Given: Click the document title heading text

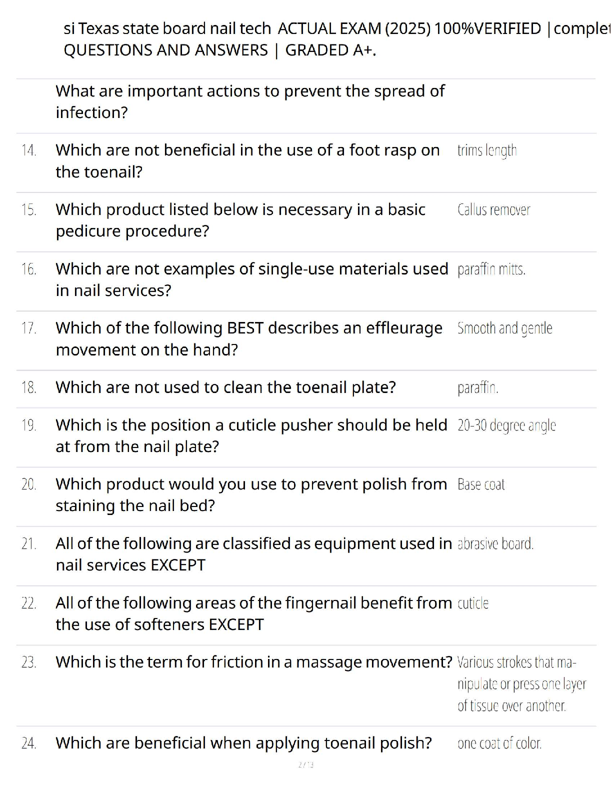Looking at the screenshot, I should point(337,39).
